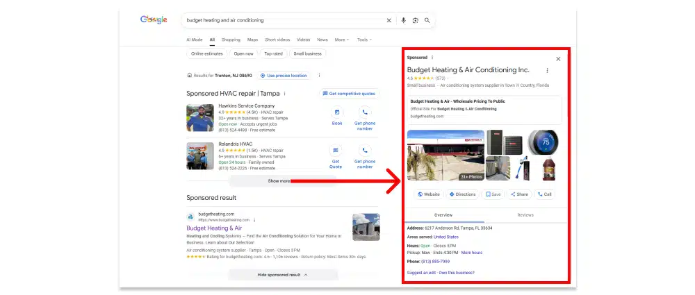
Task: Click the microphone voice search icon
Action: 403,20
